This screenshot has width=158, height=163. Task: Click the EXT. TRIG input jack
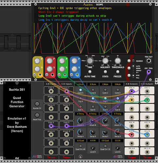pos(149,72)
